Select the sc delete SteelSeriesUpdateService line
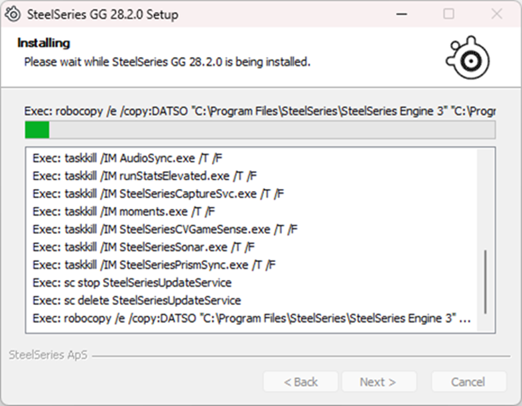 point(137,300)
